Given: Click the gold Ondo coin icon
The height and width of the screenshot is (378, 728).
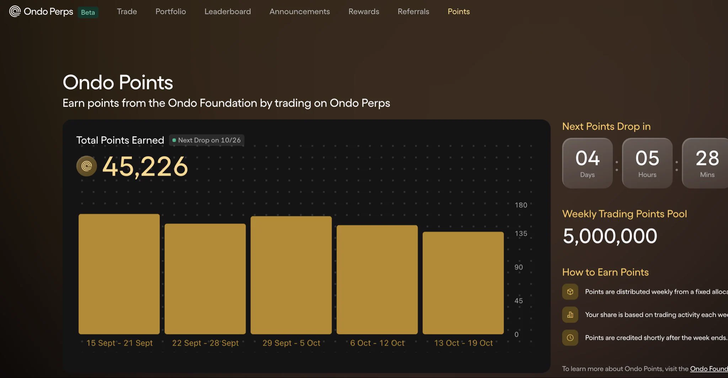Looking at the screenshot, I should tap(87, 166).
